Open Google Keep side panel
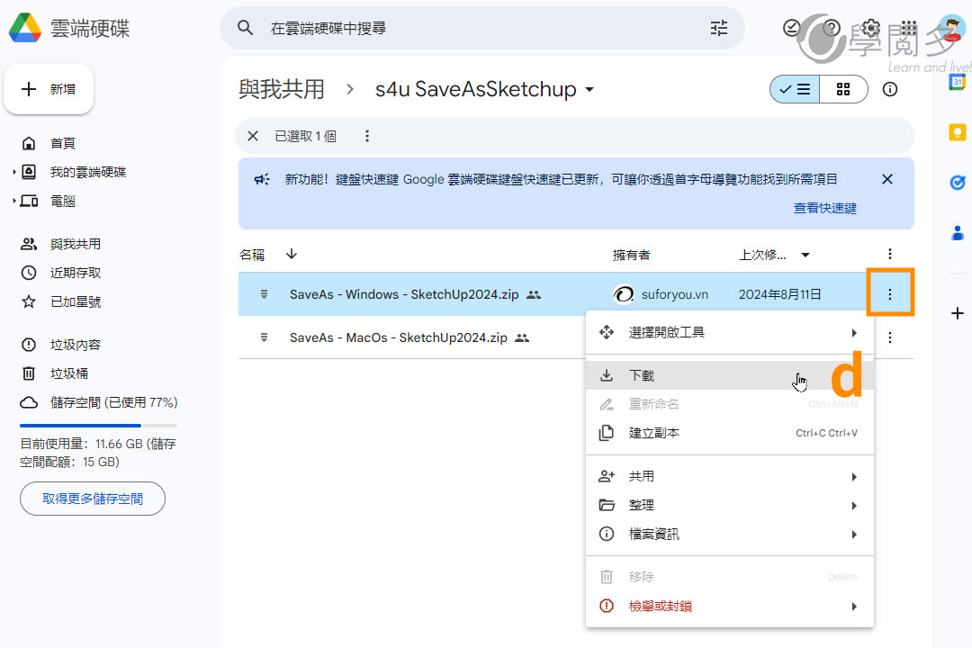The image size is (972, 648). coord(958,132)
